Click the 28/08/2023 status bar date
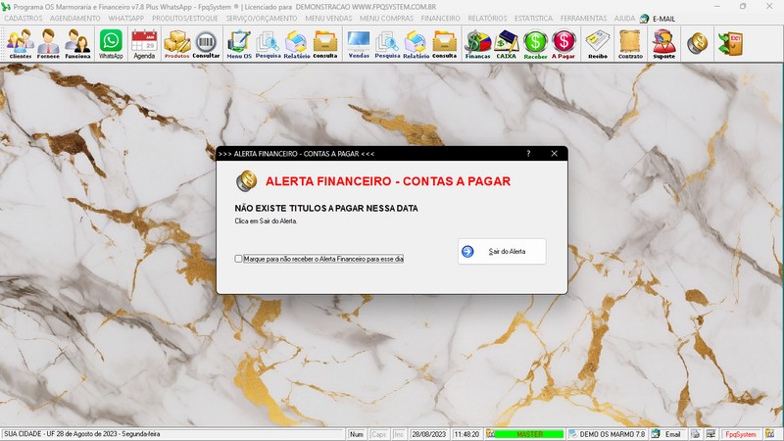The height and width of the screenshot is (441, 784). point(428,434)
